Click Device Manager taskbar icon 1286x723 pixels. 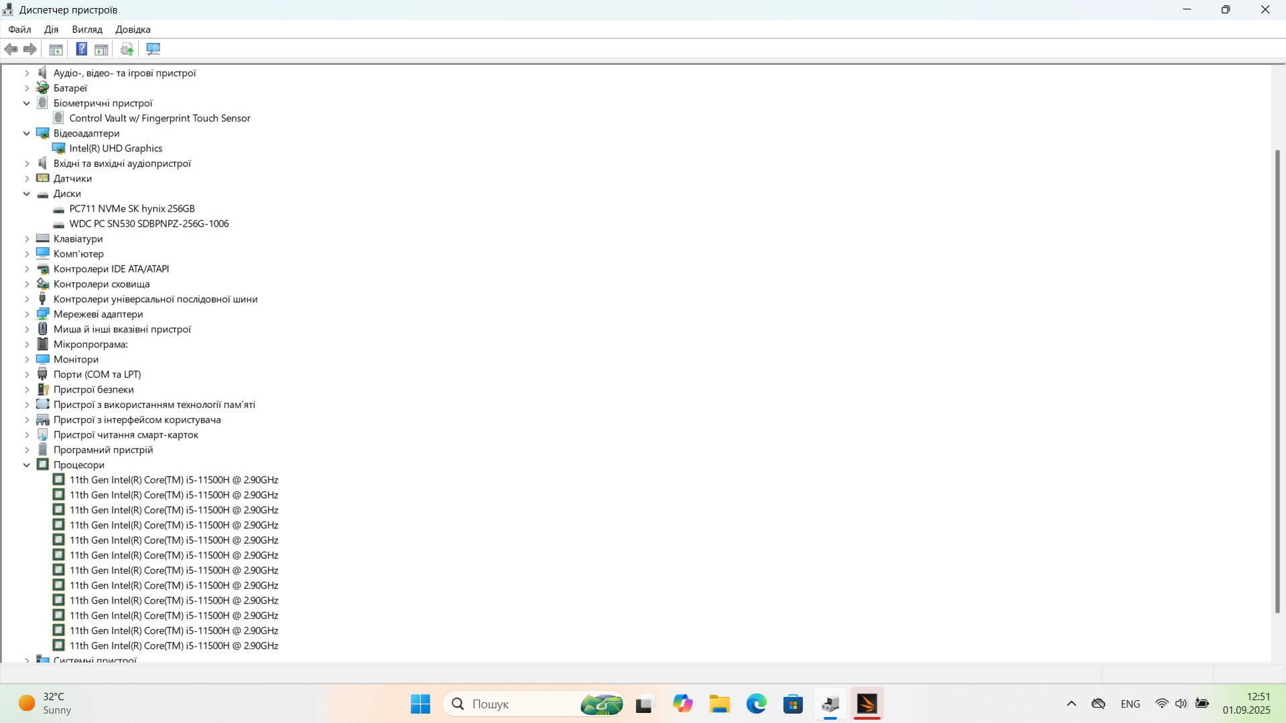pyautogui.click(x=830, y=704)
